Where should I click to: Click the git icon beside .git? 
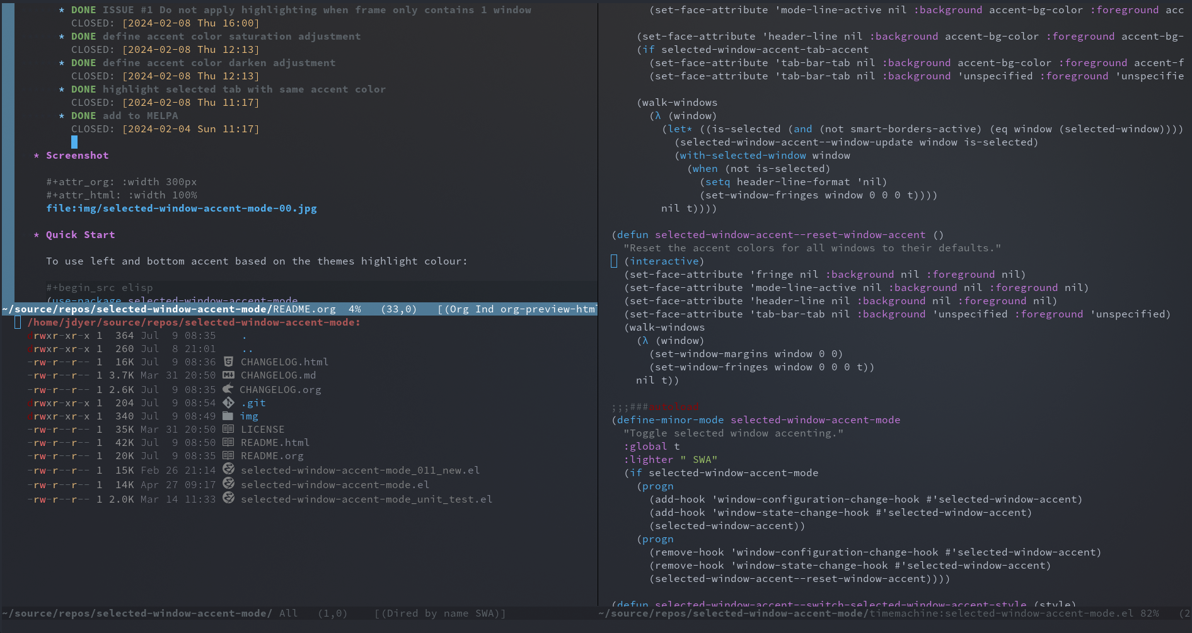(228, 402)
